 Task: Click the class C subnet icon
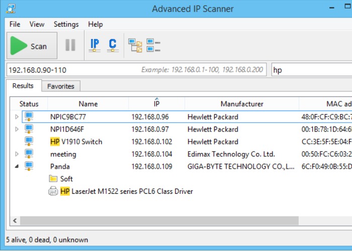pyautogui.click(x=113, y=46)
